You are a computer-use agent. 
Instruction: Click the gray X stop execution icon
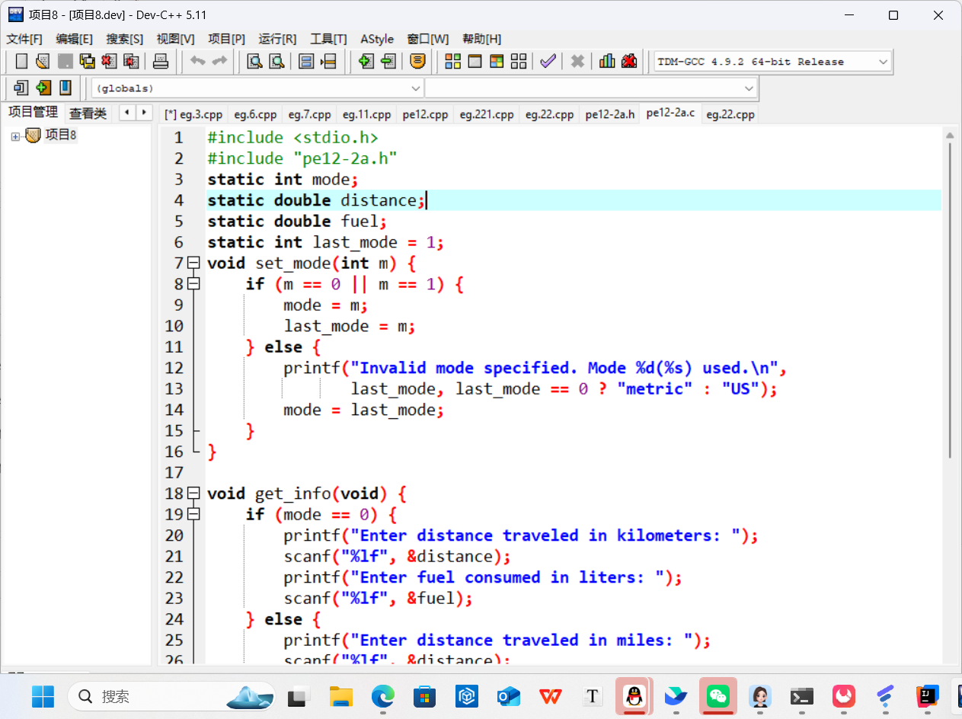pos(577,62)
